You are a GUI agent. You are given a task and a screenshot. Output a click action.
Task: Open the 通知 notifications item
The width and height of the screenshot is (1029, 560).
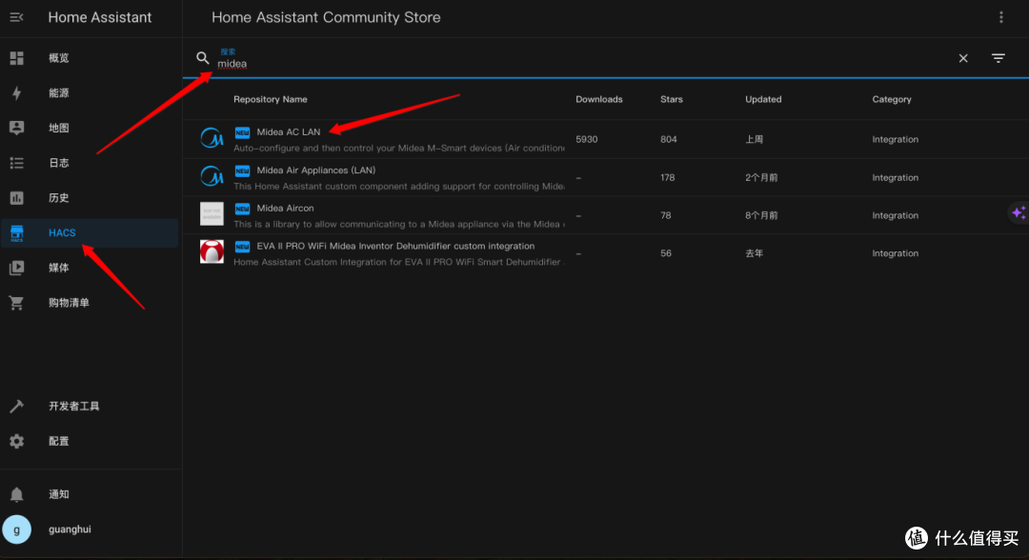(x=91, y=494)
